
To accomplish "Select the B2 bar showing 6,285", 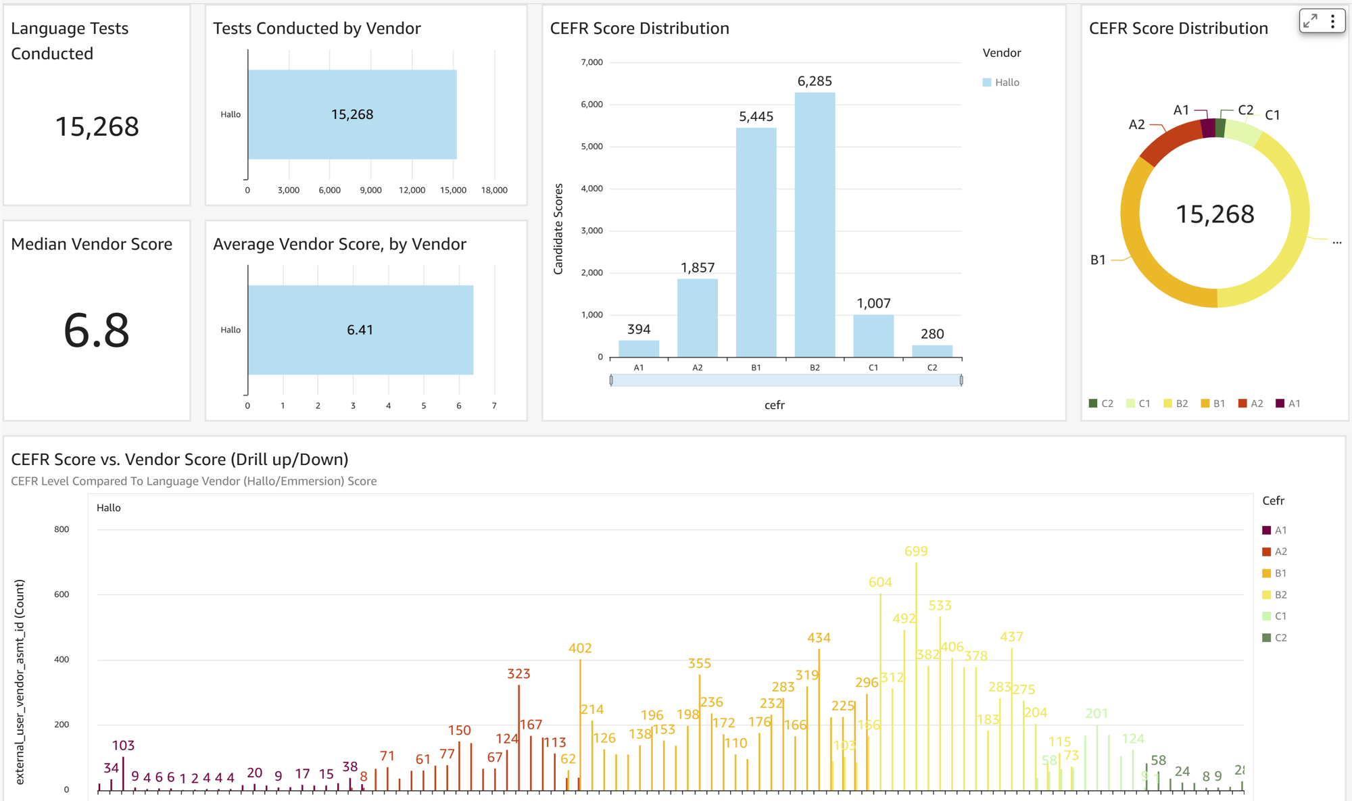I will tap(815, 224).
